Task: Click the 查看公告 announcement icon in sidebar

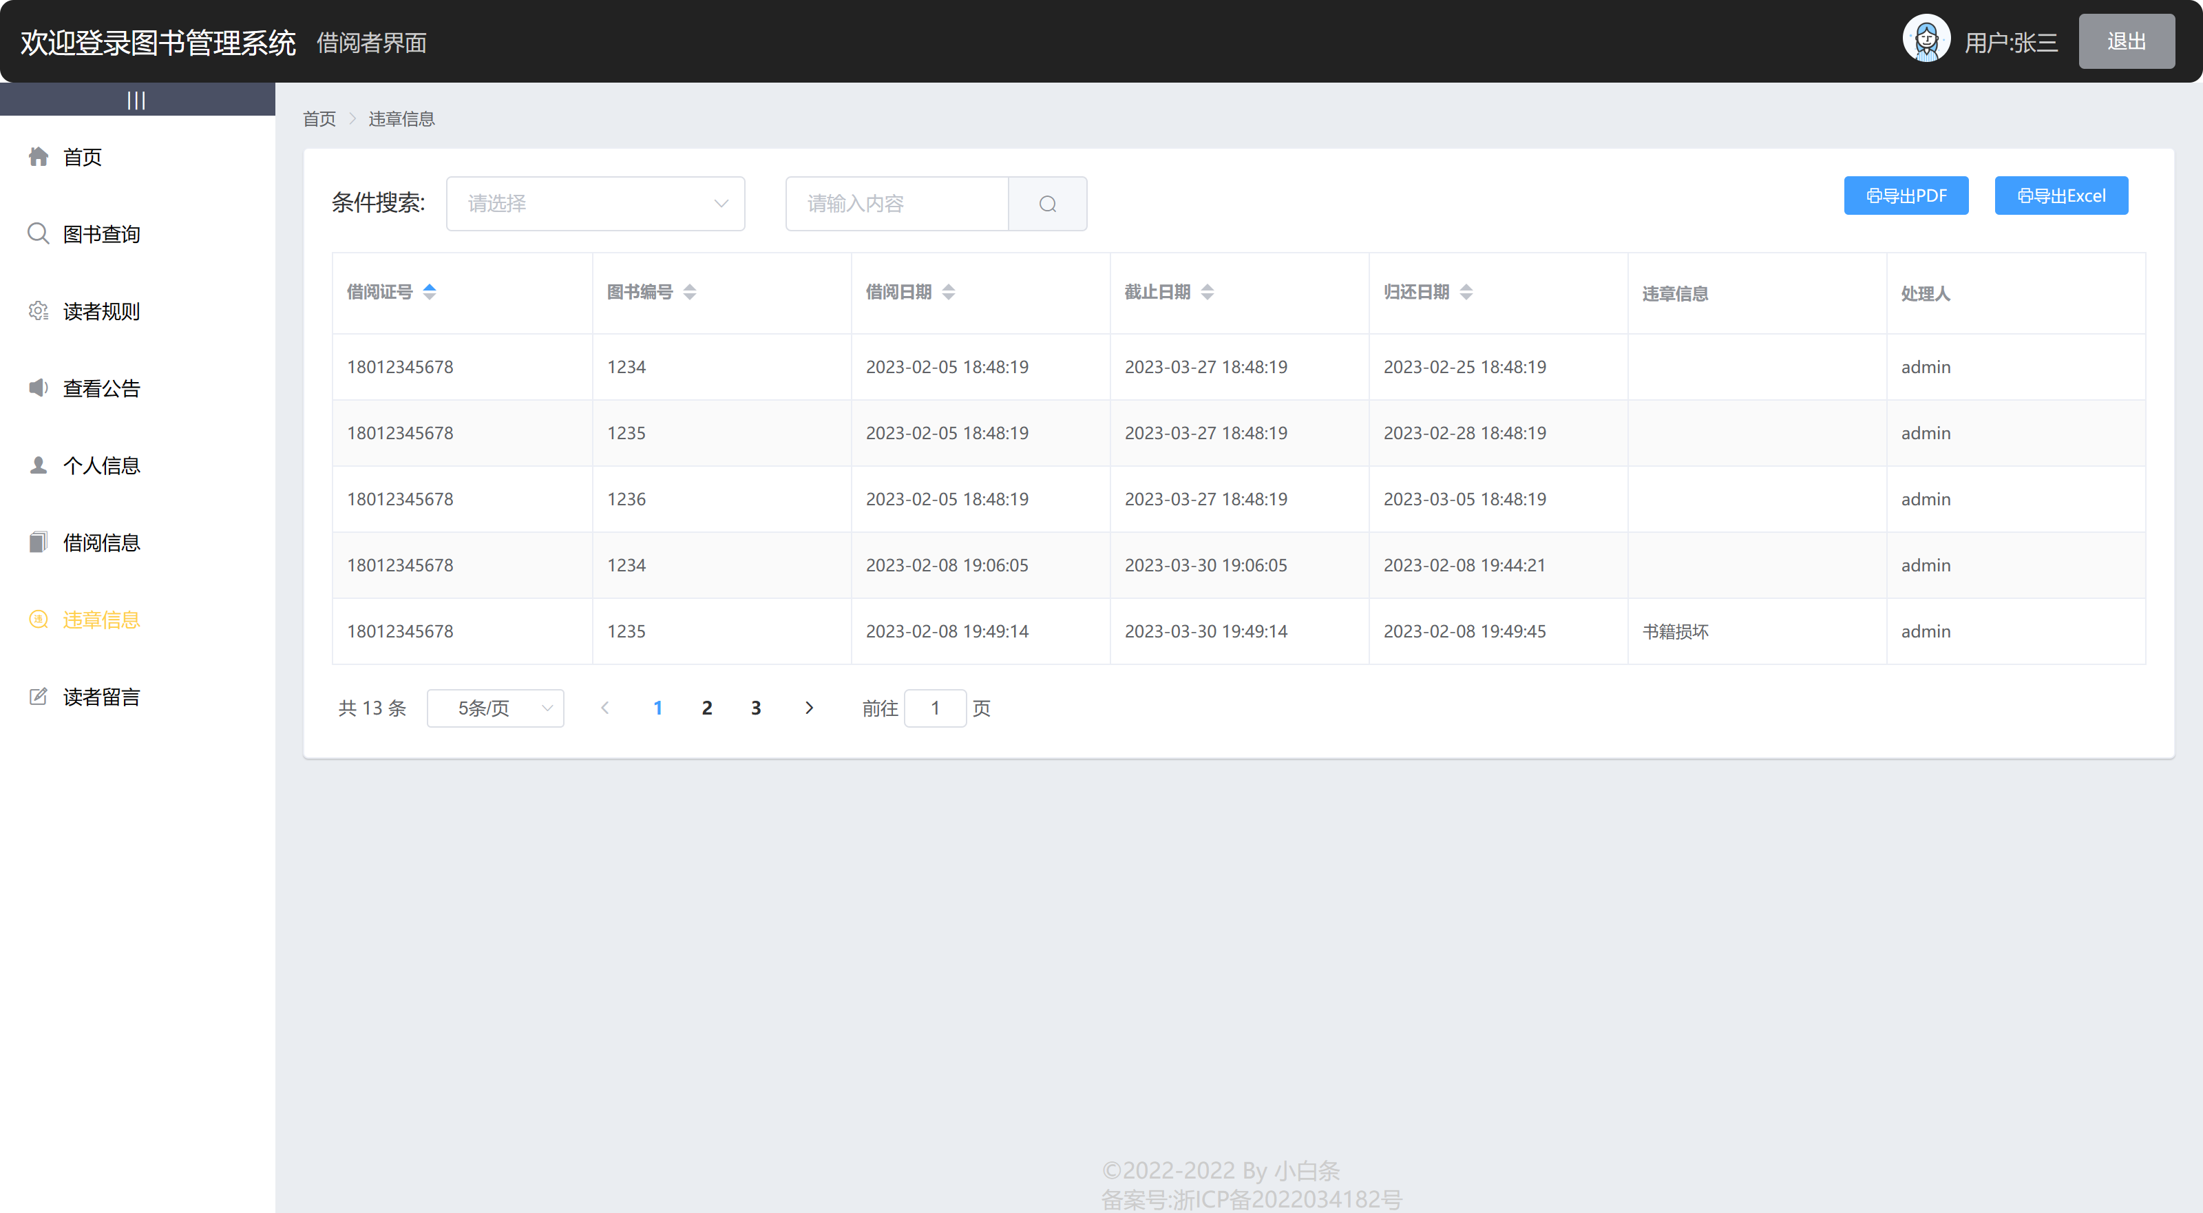Action: [36, 387]
